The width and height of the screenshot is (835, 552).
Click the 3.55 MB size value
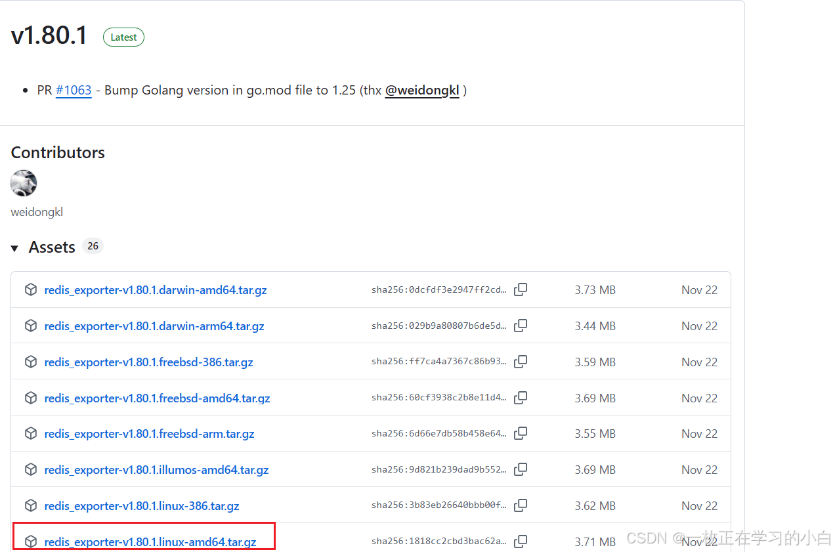tap(595, 433)
